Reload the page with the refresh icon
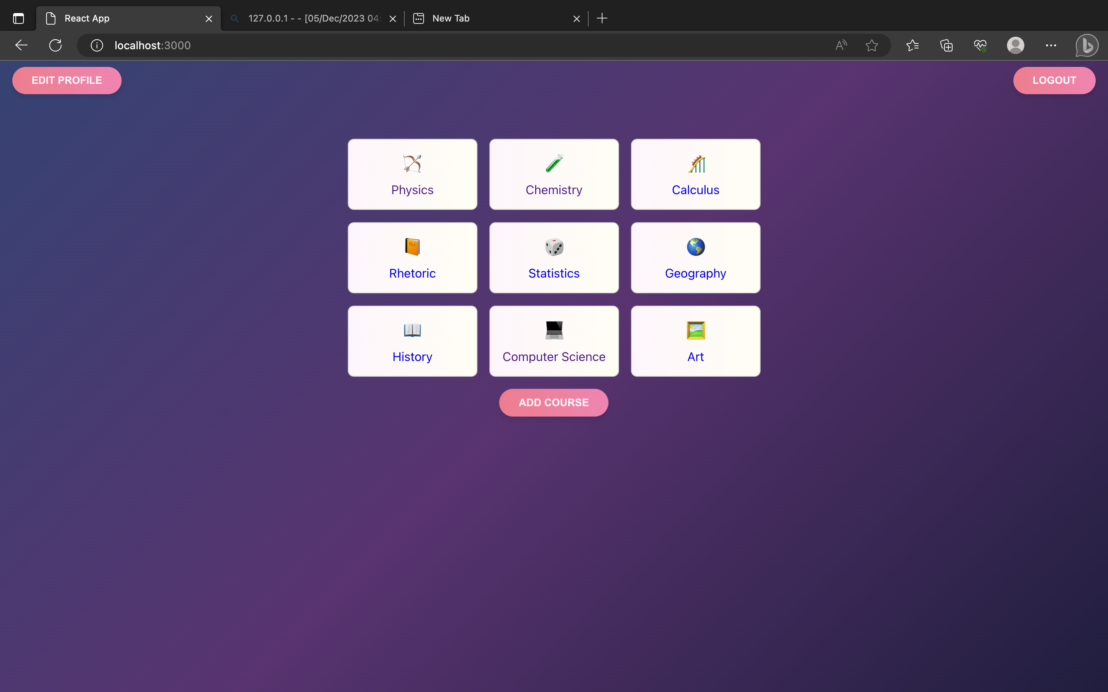Screen dimensions: 1108x692 pyautogui.click(x=55, y=45)
